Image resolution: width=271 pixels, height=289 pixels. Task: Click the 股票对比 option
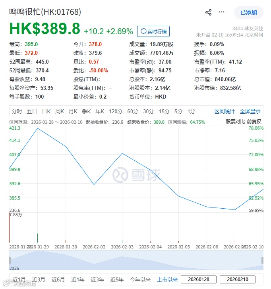[x=235, y=122]
